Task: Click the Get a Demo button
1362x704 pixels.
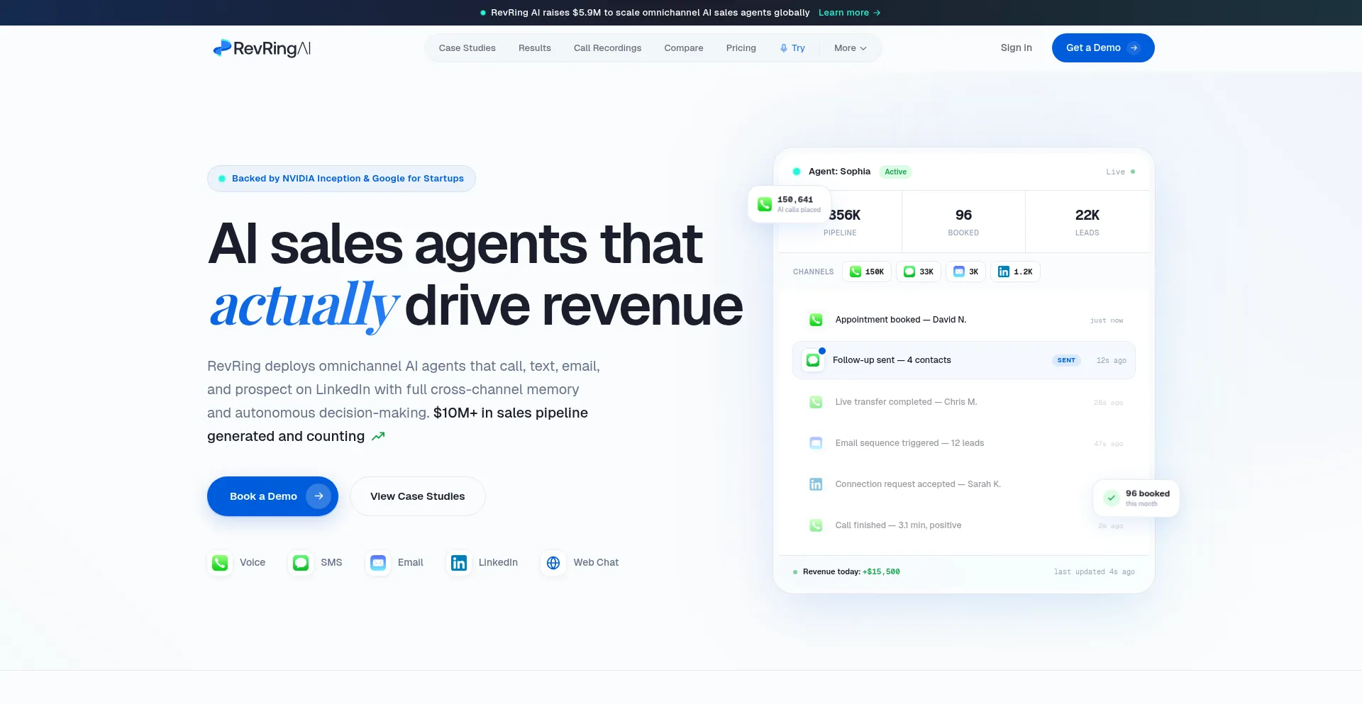Action: [1102, 48]
